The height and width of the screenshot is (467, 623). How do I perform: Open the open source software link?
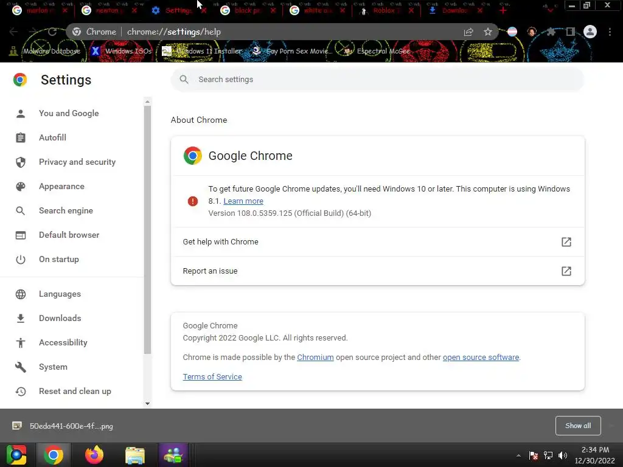(481, 357)
